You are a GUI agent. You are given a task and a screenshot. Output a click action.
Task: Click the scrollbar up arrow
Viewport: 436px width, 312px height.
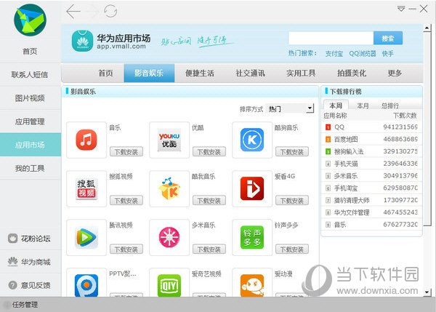(427, 28)
